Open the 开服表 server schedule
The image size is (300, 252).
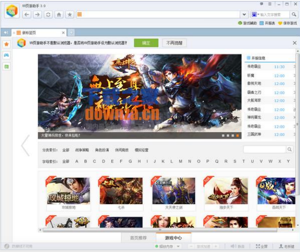click(x=267, y=23)
